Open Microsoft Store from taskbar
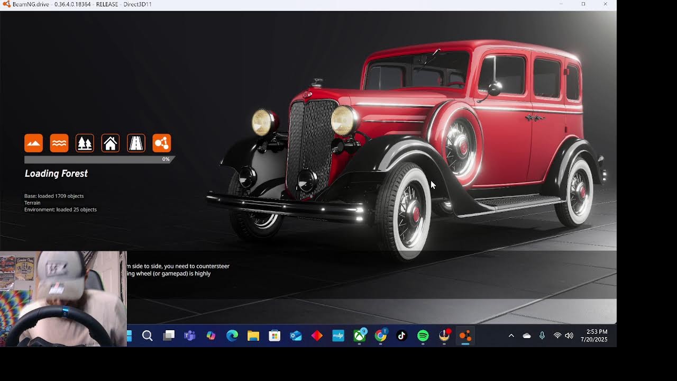 [275, 335]
